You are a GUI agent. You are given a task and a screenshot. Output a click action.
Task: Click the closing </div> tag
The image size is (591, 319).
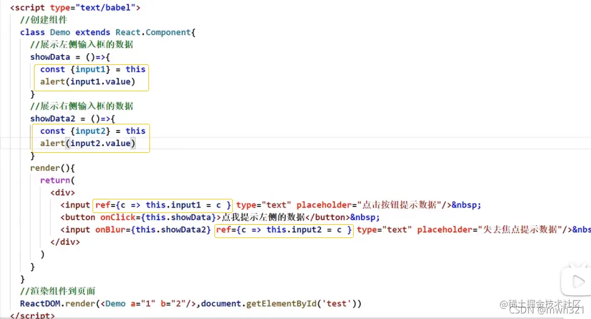pos(65,242)
